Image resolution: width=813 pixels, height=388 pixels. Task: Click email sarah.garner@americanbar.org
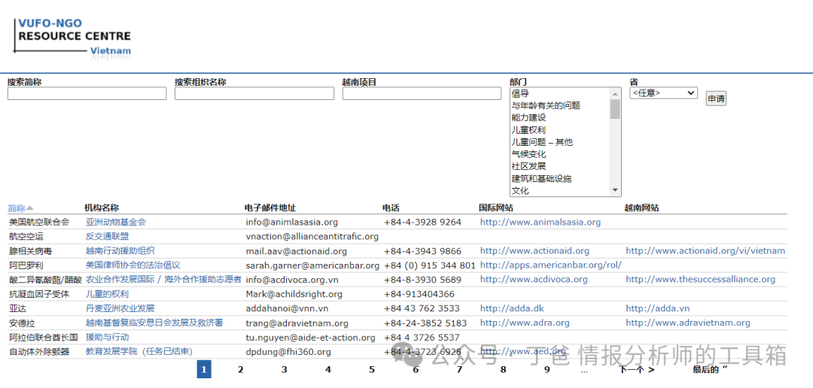coord(312,265)
